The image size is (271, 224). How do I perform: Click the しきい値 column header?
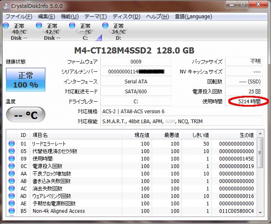[x=197, y=135]
